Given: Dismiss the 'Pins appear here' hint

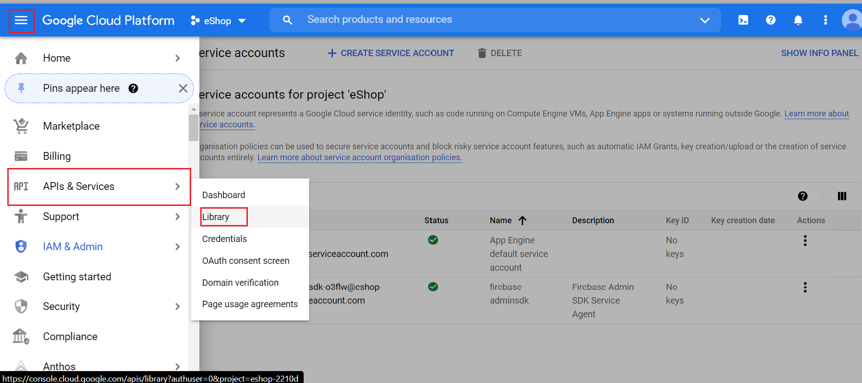Looking at the screenshot, I should [183, 89].
